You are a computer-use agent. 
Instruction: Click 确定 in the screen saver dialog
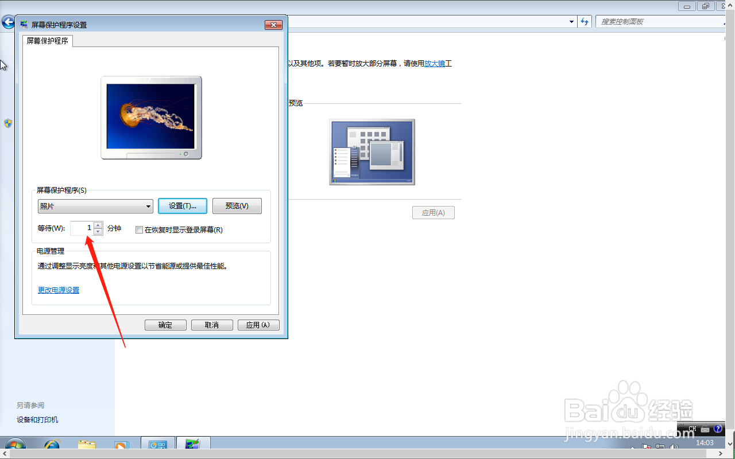165,325
